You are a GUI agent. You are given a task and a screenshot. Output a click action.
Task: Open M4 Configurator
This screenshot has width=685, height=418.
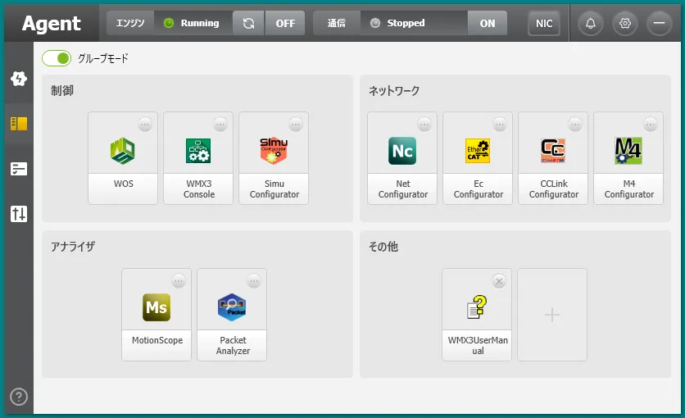[x=628, y=152]
